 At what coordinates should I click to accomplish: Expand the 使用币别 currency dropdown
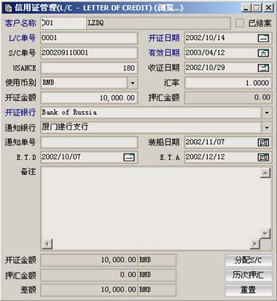coord(133,83)
